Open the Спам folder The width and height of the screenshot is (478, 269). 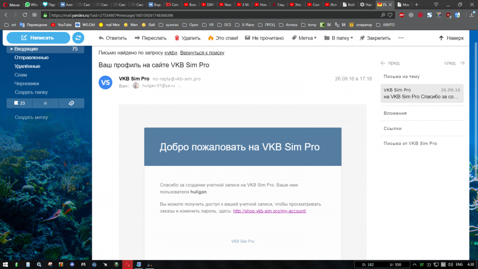[21, 75]
